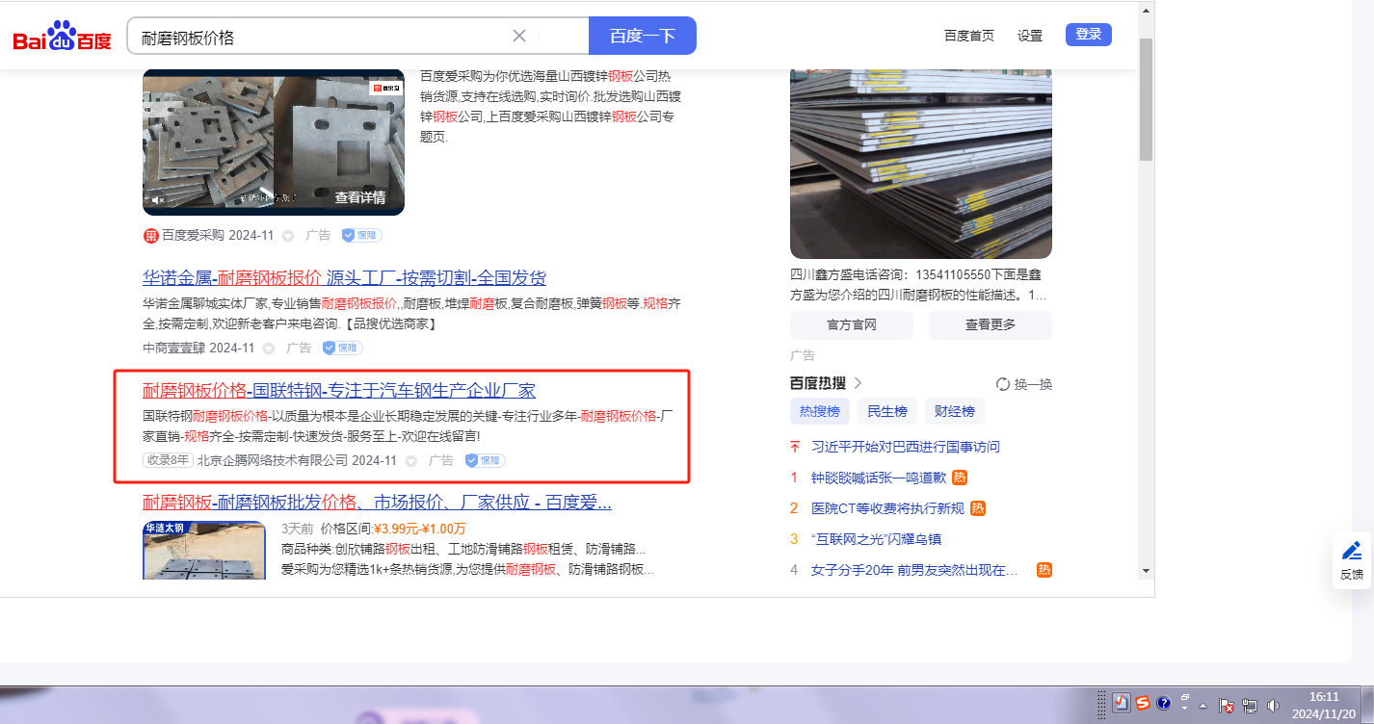1374x724 pixels.
Task: Click the Show Desktop strip beside the taskbar clock
Action: [1367, 705]
